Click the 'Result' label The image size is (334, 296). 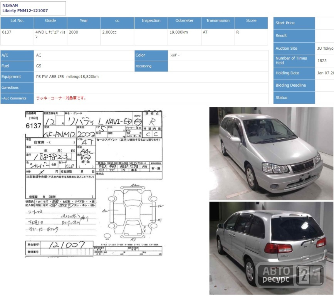[x=294, y=35]
